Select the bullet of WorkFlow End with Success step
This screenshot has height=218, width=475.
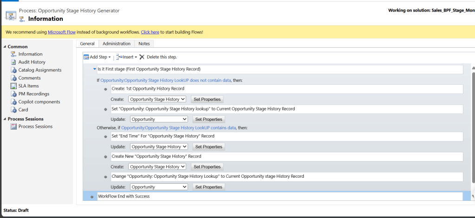point(92,197)
